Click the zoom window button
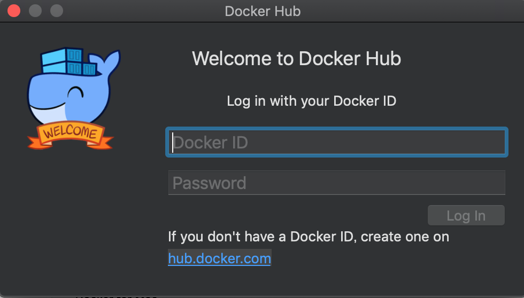The image size is (524, 298). (x=57, y=11)
